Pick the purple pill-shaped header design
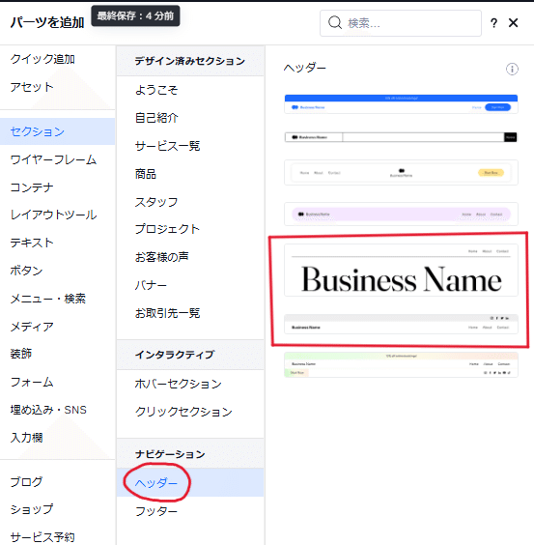Image resolution: width=534 pixels, height=545 pixels. [x=401, y=215]
